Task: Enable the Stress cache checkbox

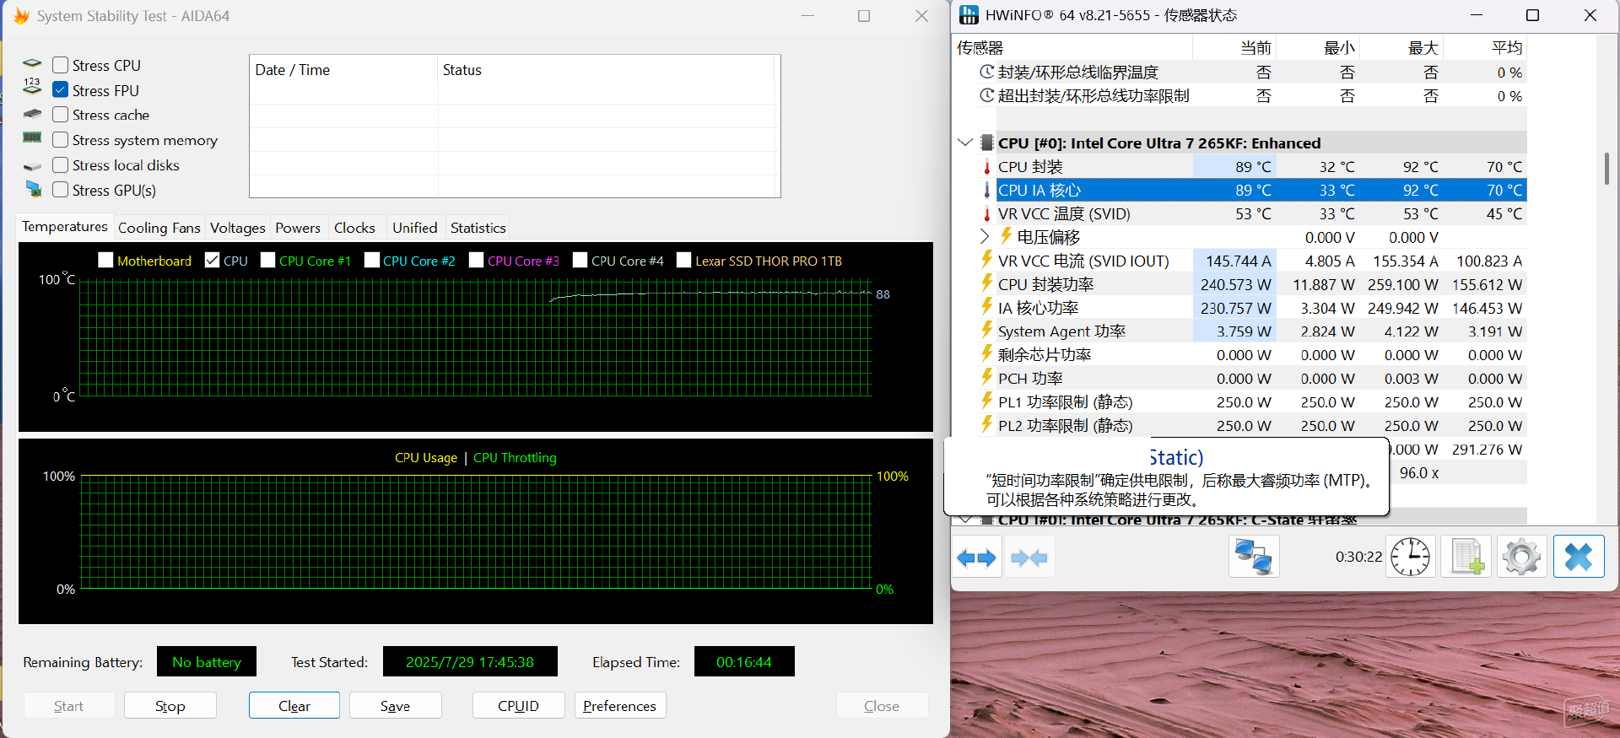Action: (60, 115)
